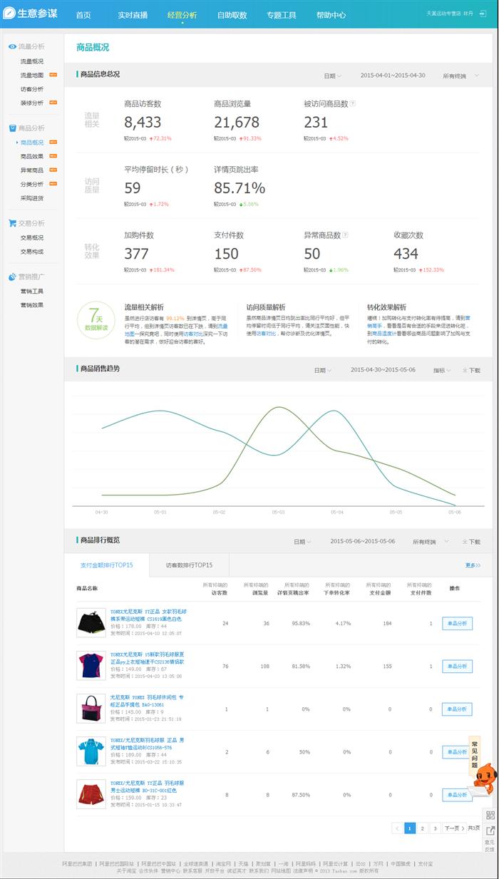Click the black shorts product thumbnail
The width and height of the screenshot is (499, 879).
point(91,622)
